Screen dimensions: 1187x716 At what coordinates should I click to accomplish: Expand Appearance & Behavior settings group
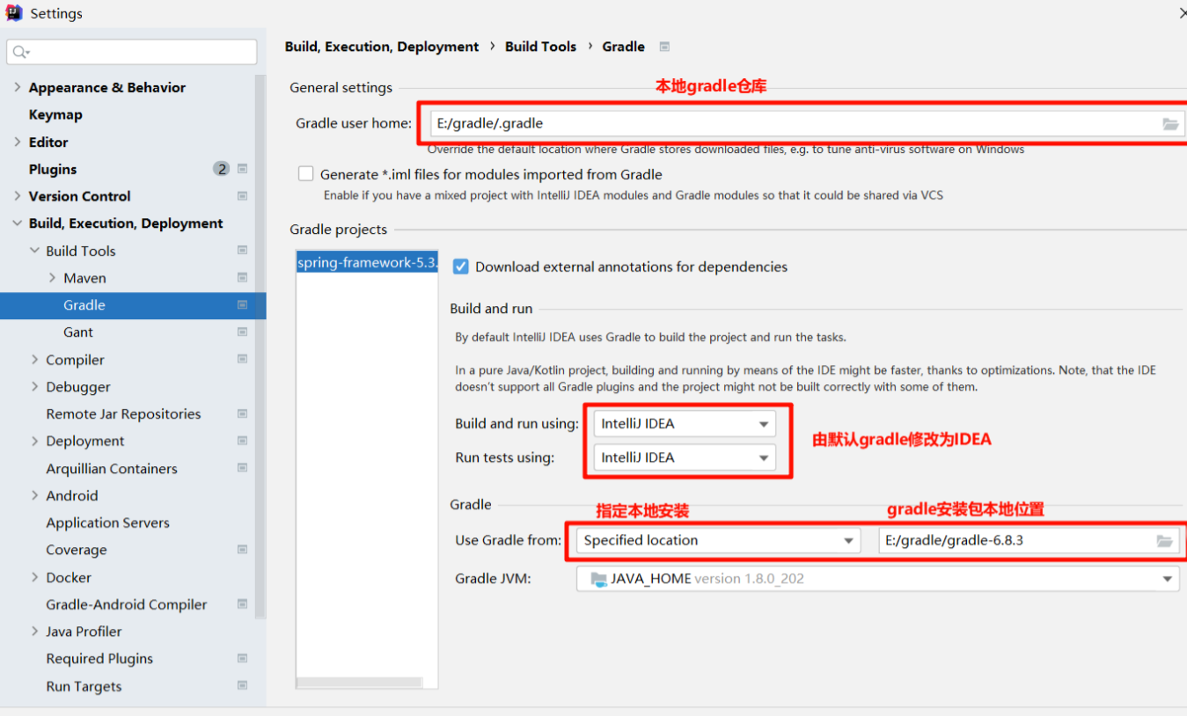click(18, 87)
